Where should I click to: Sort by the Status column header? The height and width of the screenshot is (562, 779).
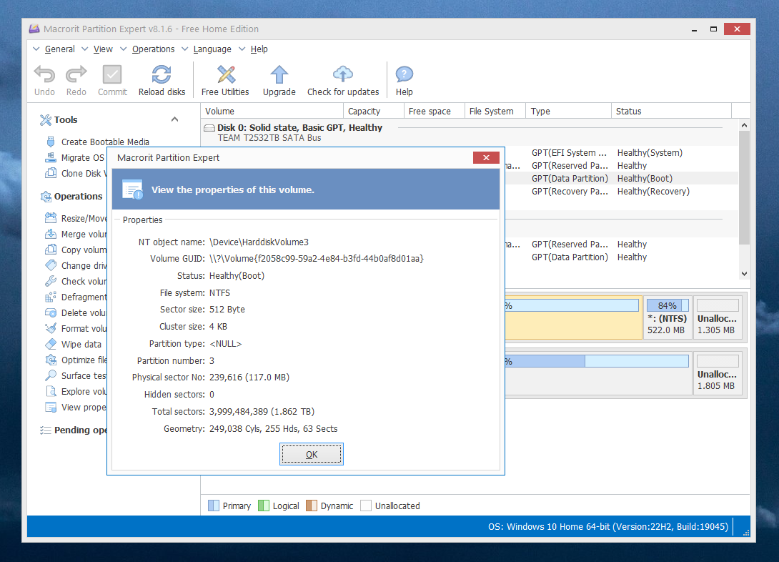672,112
